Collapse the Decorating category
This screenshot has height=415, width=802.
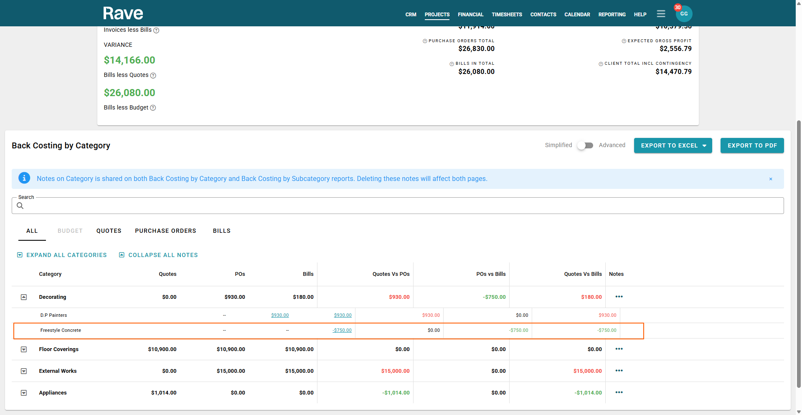[24, 297]
